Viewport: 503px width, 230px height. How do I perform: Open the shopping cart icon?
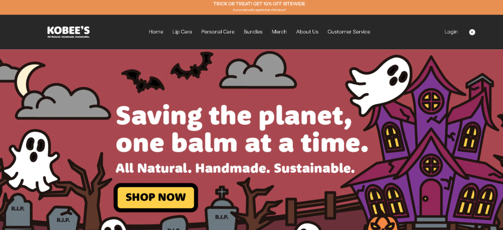point(472,32)
